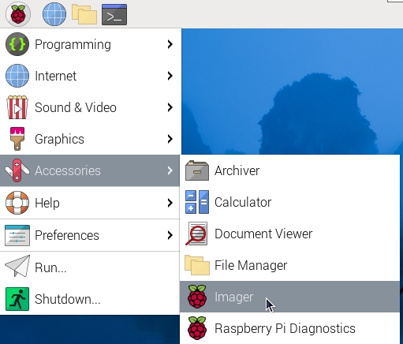Image resolution: width=403 pixels, height=344 pixels.
Task: Open the Sound & Video menu category
Action: click(90, 107)
